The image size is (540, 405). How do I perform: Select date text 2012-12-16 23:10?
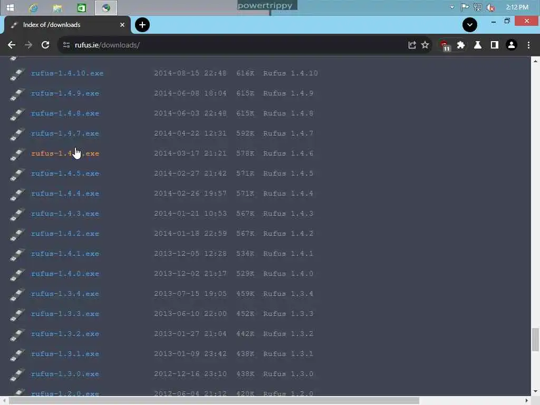point(190,374)
